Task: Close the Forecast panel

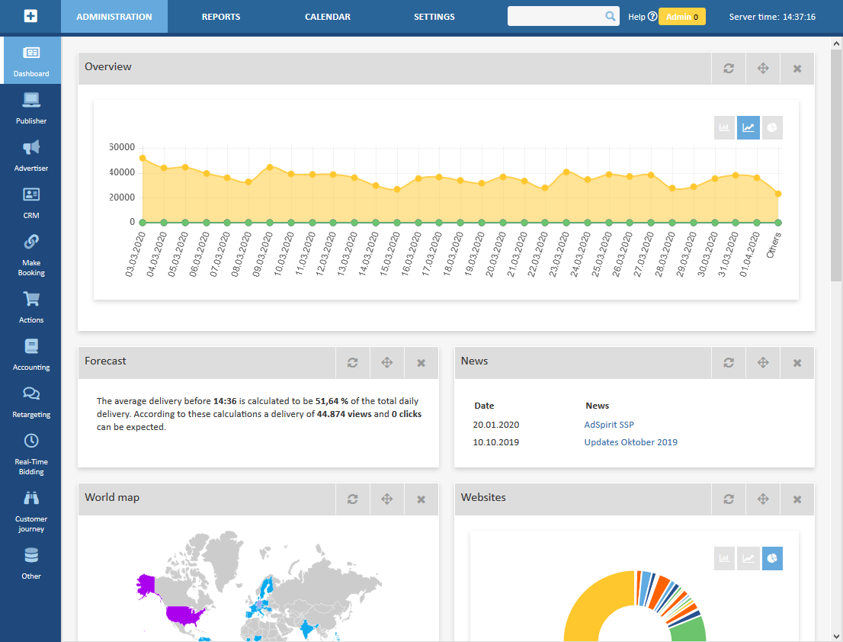Action: (x=421, y=363)
